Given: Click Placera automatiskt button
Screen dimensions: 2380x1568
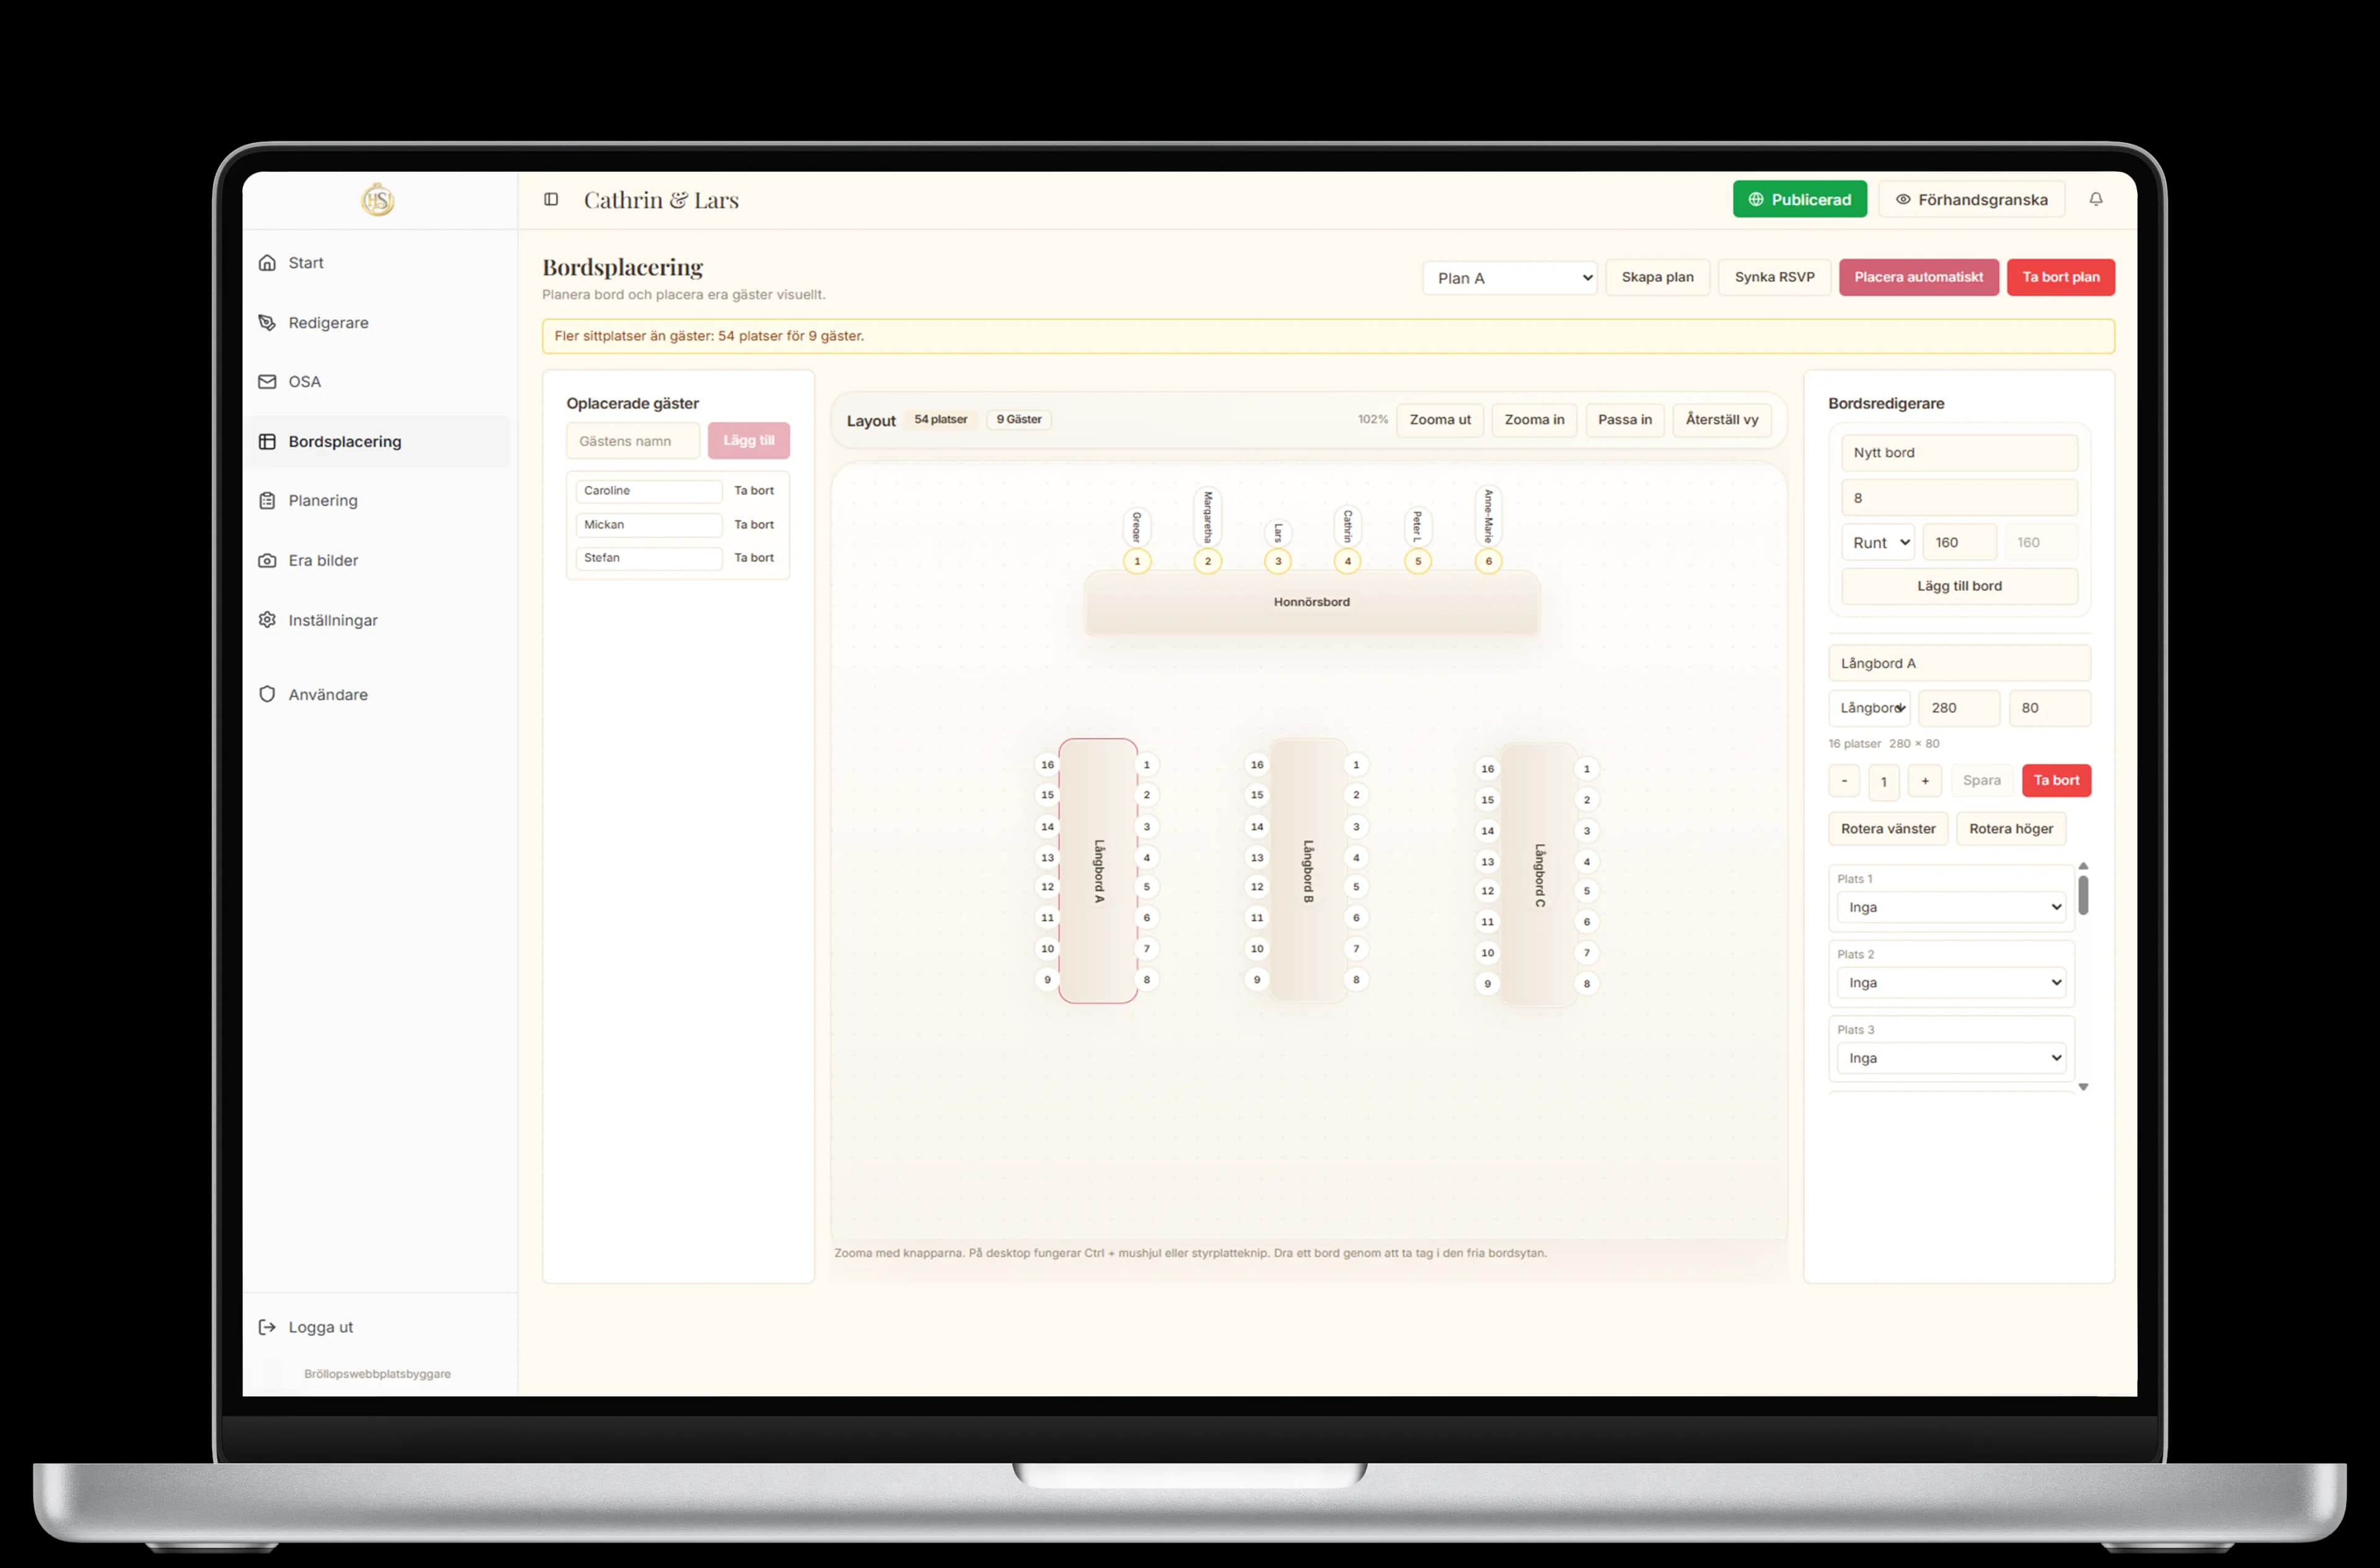Looking at the screenshot, I should [1919, 277].
